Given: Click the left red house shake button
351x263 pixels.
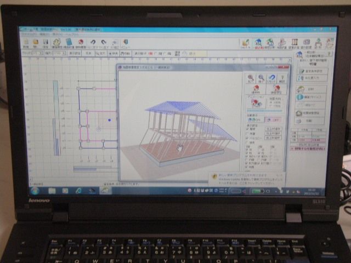Looking at the screenshot, I should [256, 89].
